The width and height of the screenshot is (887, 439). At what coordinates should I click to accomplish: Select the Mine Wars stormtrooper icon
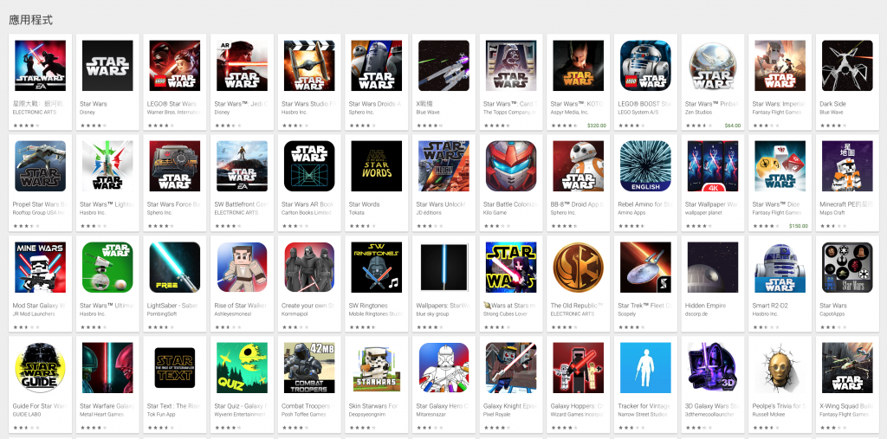40,267
